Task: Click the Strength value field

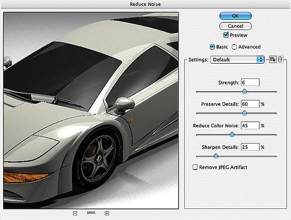Action: tap(250, 82)
